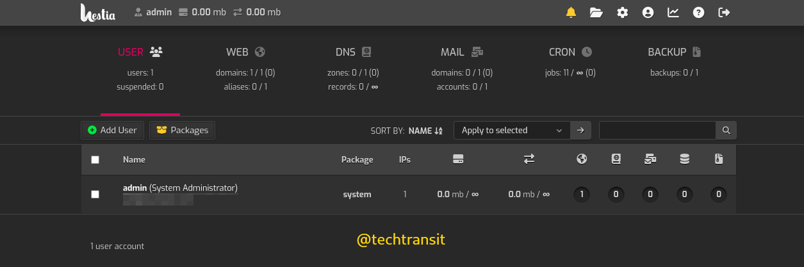Open the user profile icon

(648, 12)
